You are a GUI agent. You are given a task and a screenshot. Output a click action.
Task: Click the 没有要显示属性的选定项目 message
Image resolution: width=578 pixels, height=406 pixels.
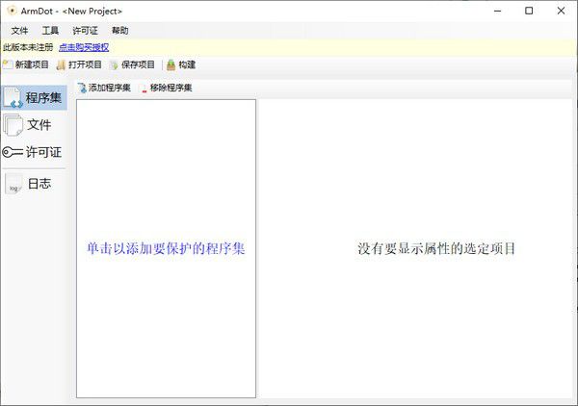(436, 248)
